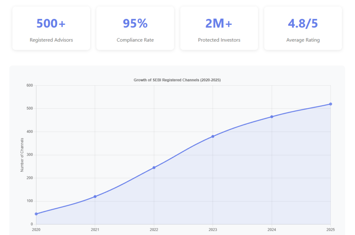
Task: Click the 2024 data point on the chart
Action: (x=272, y=117)
